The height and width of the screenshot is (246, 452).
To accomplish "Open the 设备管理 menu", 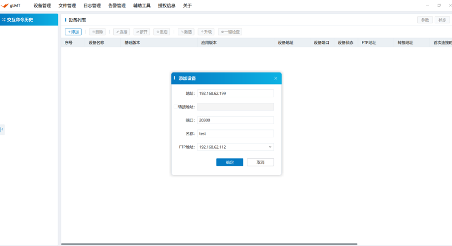I will coord(42,6).
